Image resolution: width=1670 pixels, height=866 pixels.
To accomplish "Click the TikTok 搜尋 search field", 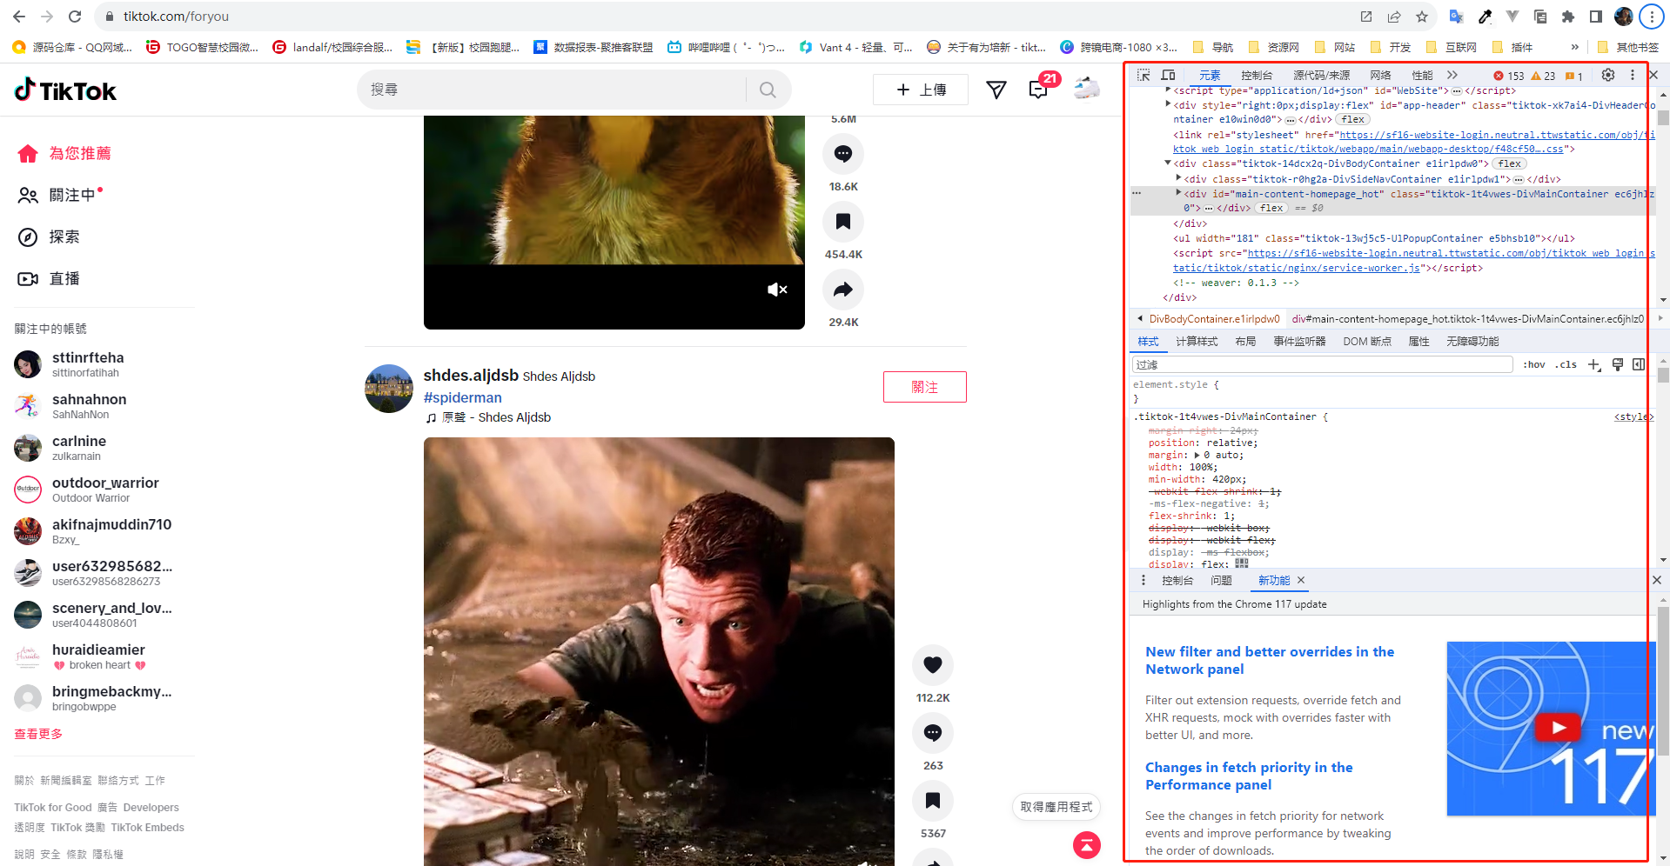I will point(552,90).
